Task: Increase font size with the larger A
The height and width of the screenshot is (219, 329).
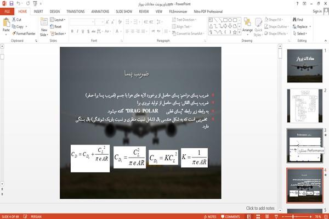Action: pos(107,22)
